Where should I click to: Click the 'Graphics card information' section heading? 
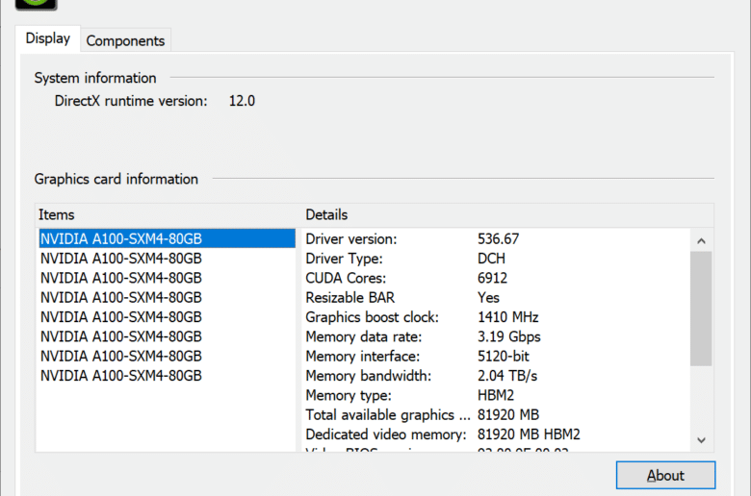116,179
